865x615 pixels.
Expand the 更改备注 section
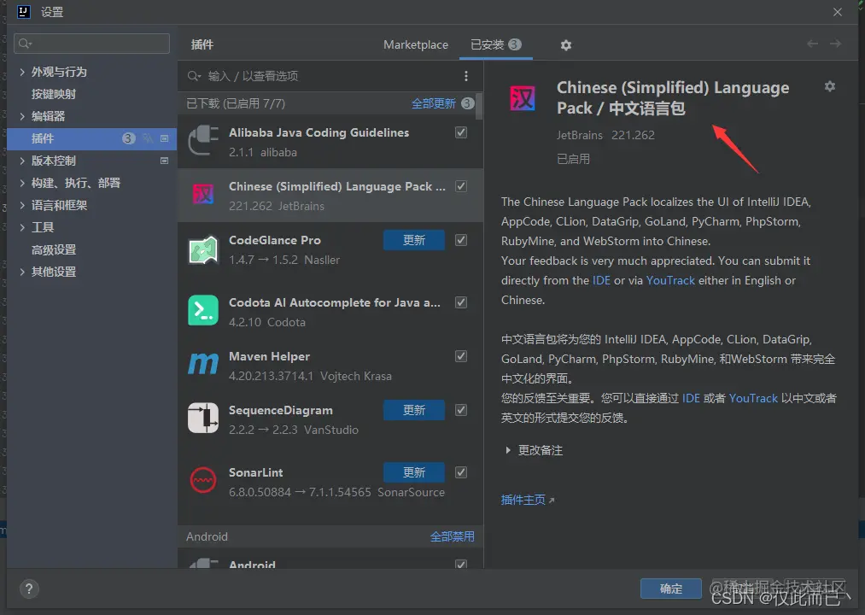[x=508, y=450]
